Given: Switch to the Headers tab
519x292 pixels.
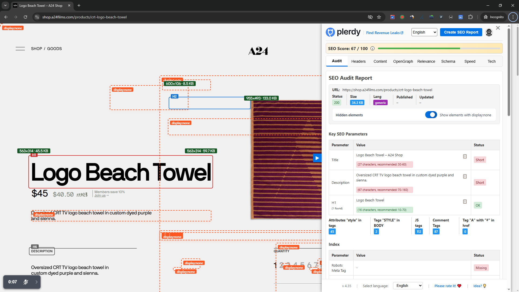Looking at the screenshot, I should (358, 61).
